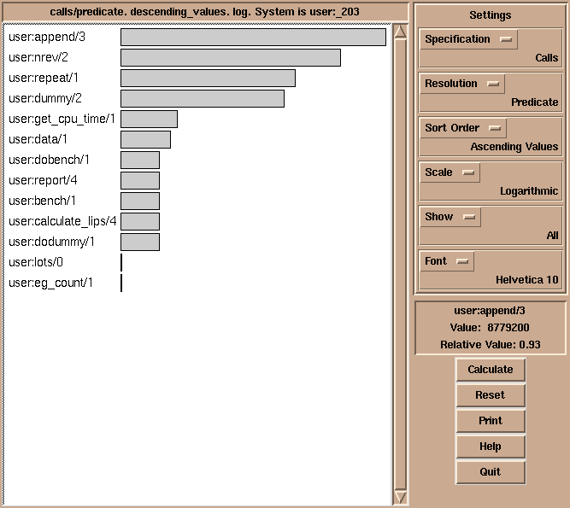Click the vertical scrollbar track

tap(400, 265)
